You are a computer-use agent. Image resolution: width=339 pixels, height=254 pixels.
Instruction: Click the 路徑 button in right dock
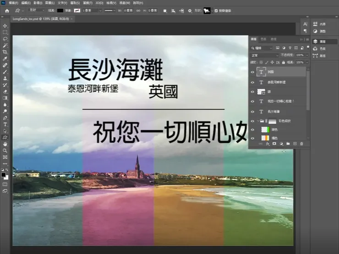(x=319, y=56)
